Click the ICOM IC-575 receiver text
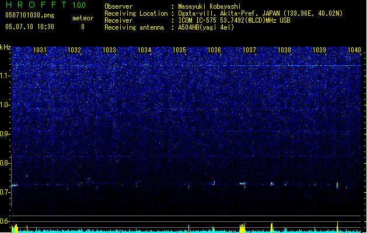Viewport: 367px width, 233px height. (x=234, y=20)
